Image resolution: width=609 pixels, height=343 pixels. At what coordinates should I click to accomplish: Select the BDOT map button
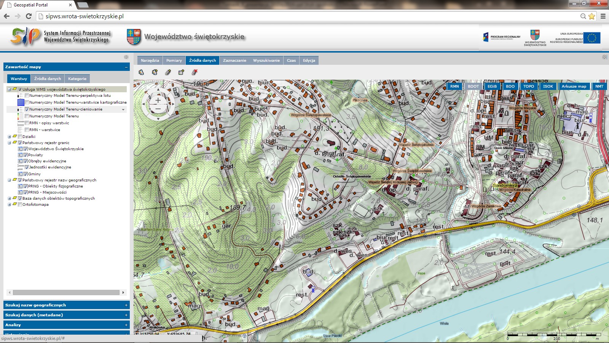473,87
